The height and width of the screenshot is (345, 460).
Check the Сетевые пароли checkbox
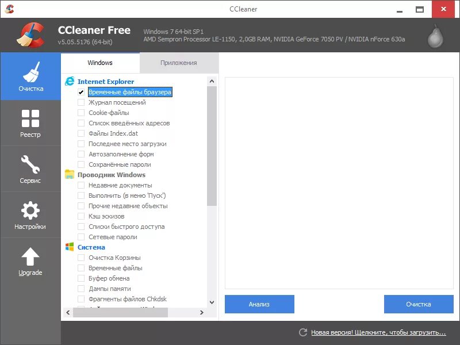(x=81, y=237)
